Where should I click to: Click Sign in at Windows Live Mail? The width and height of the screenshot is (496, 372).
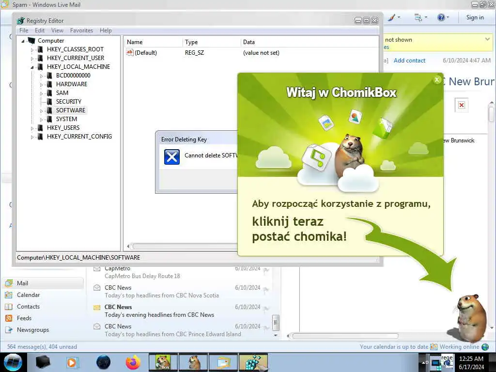click(x=475, y=17)
